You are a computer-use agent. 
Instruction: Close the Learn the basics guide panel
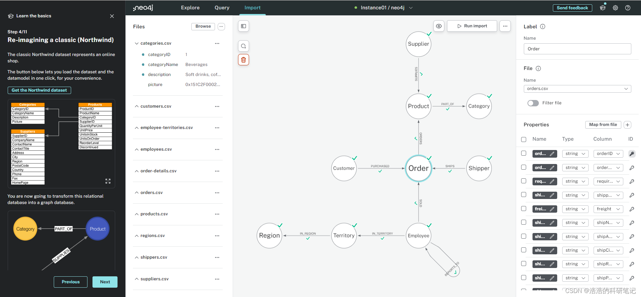(x=112, y=16)
